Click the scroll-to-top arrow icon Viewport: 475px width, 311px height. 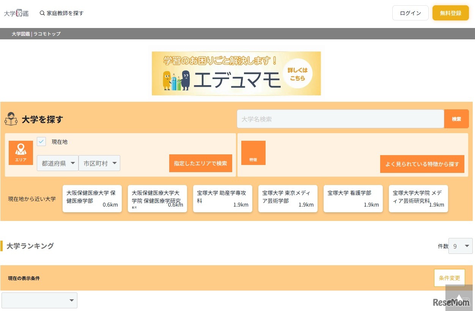pyautogui.click(x=459, y=298)
